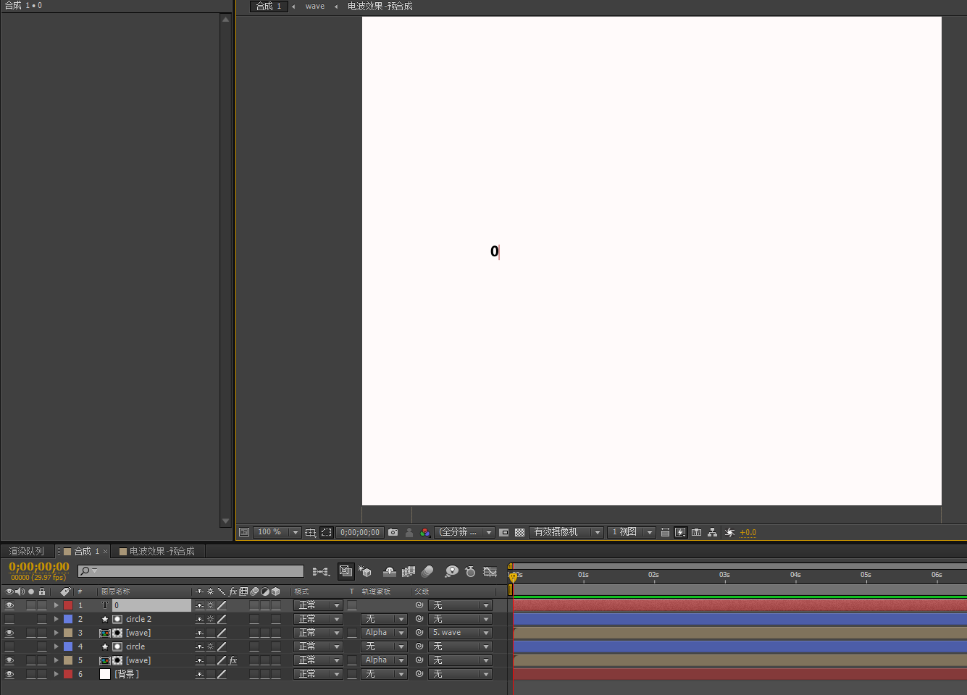
Task: Click the 03s marker on time ruler
Action: click(724, 575)
